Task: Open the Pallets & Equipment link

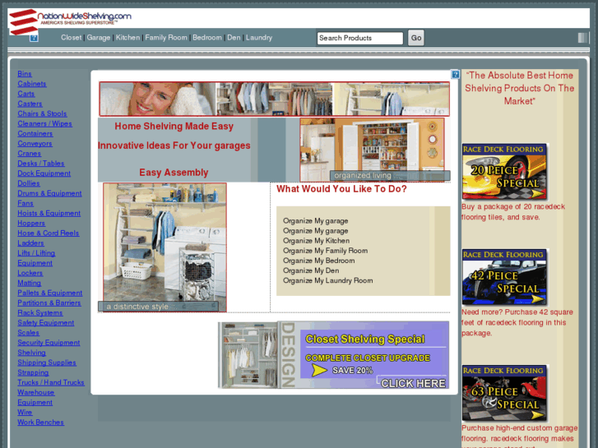Action: tap(50, 293)
